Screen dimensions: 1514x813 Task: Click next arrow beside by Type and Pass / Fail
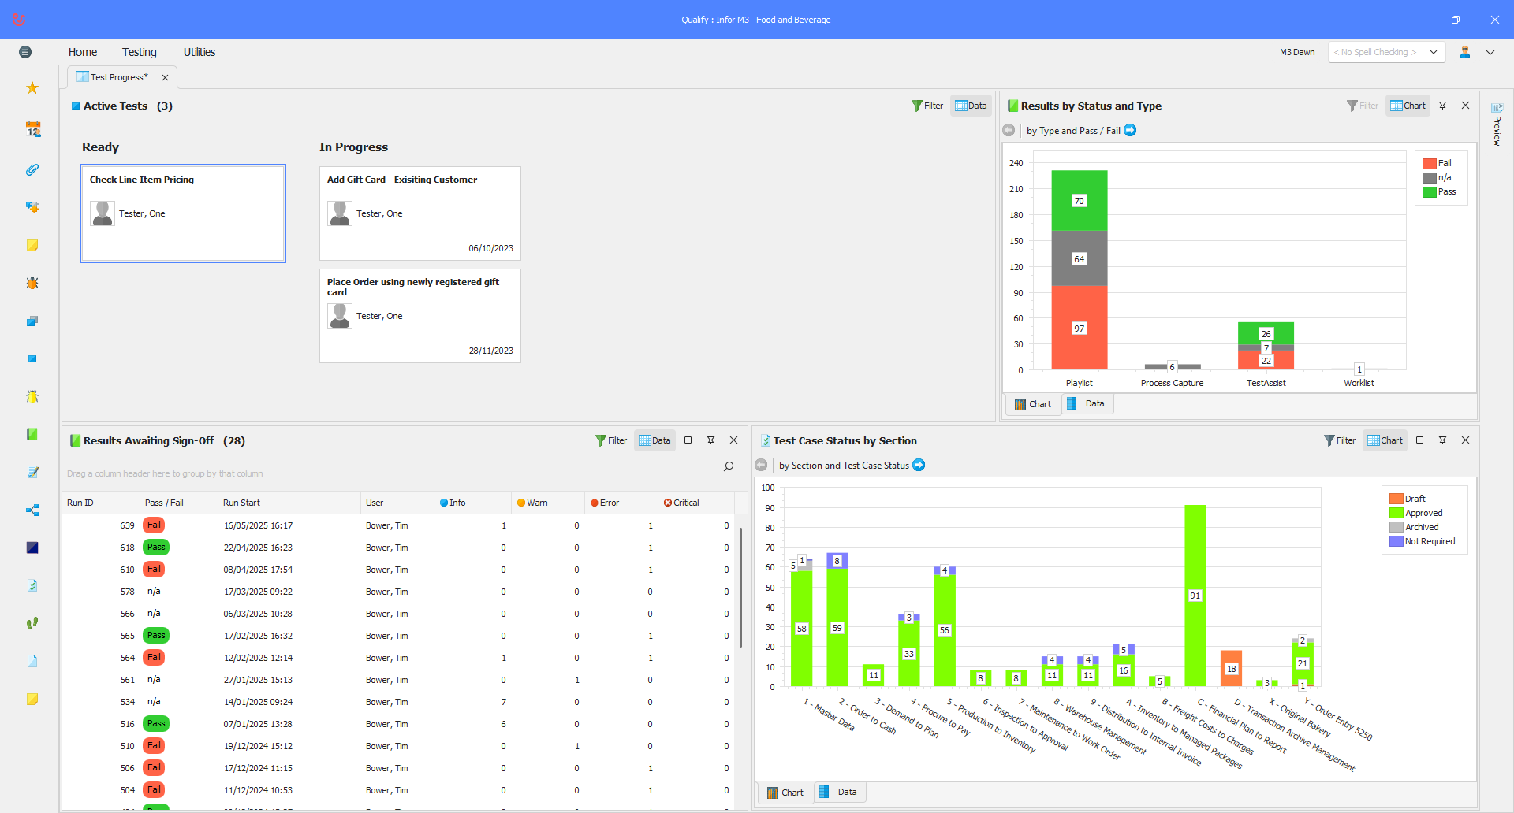(1130, 130)
